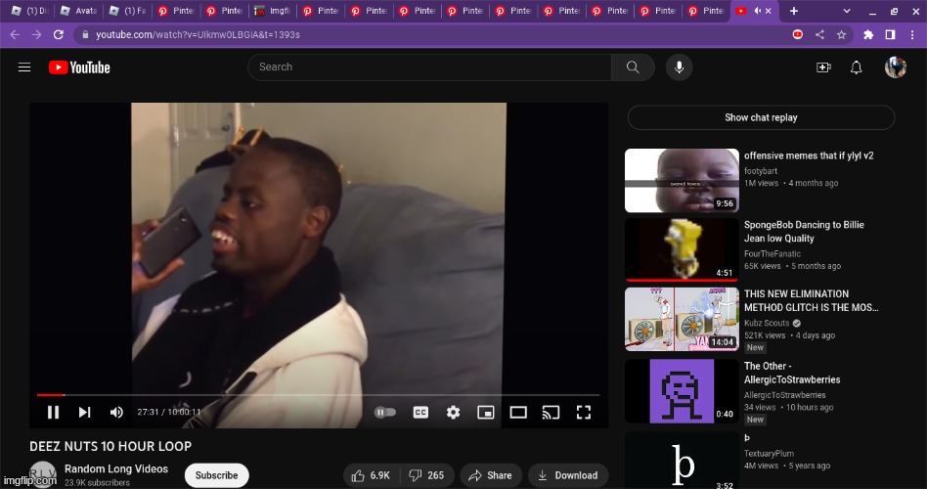
Task: Enter full screen mode
Action: coord(584,412)
